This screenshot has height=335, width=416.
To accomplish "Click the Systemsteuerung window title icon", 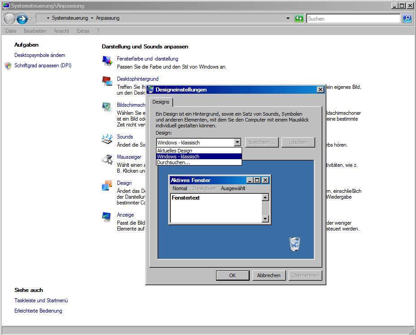I will [6, 5].
